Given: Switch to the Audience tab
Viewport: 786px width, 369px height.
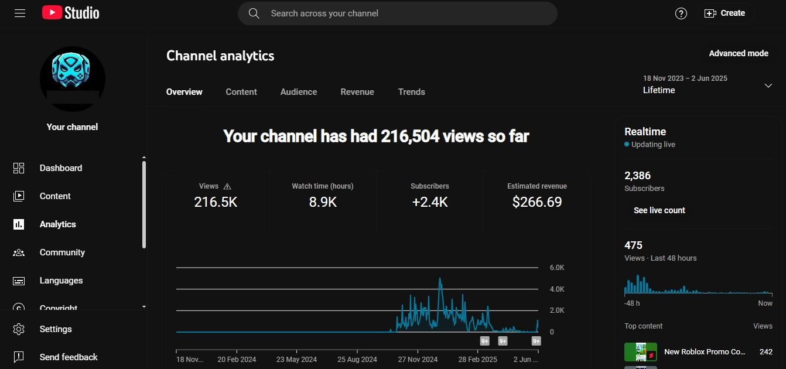Looking at the screenshot, I should pos(298,92).
